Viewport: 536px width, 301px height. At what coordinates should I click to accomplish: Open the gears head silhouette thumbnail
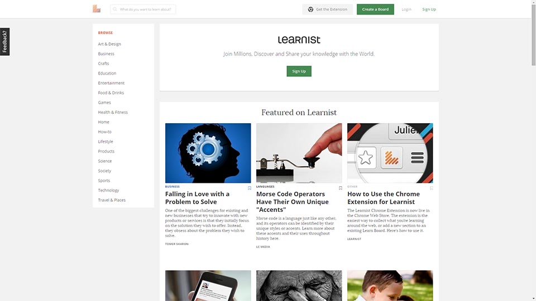click(208, 153)
